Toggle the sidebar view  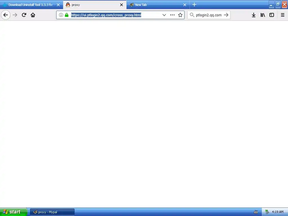tap(272, 15)
